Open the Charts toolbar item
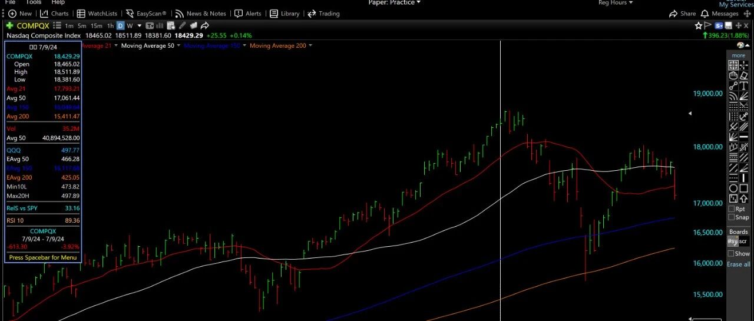Image resolution: width=754 pixels, height=321 pixels. (x=54, y=14)
